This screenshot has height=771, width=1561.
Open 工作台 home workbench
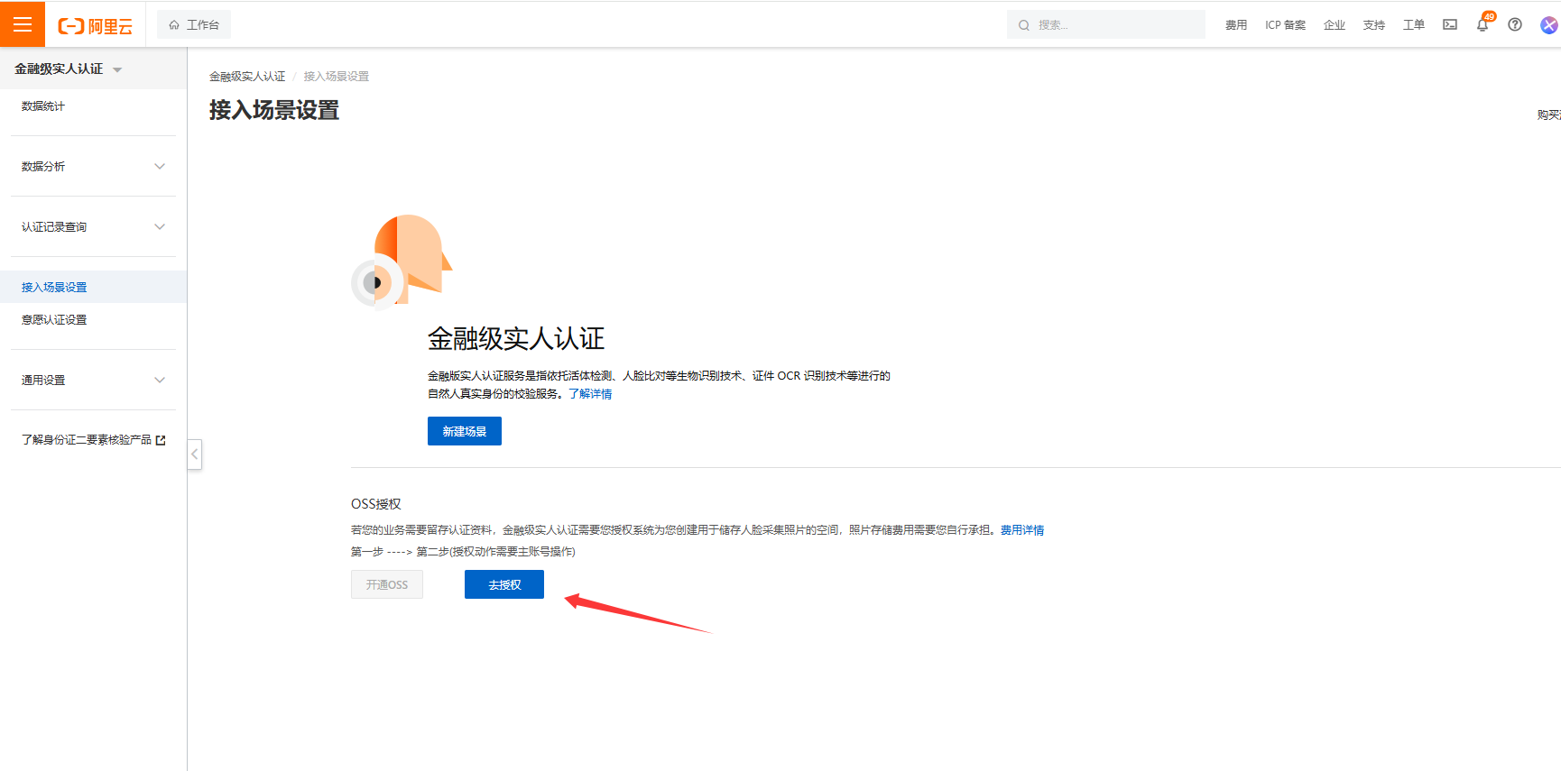(194, 25)
